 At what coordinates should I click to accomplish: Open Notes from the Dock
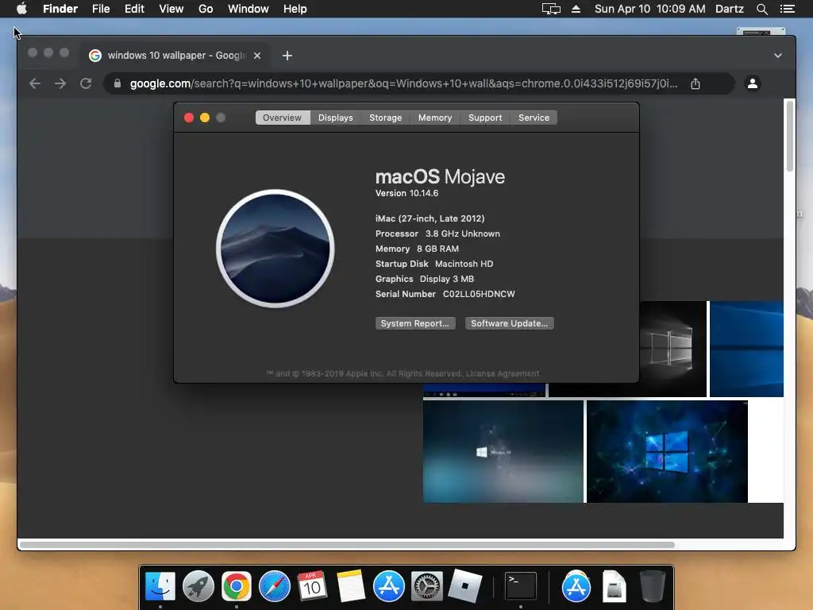(350, 587)
